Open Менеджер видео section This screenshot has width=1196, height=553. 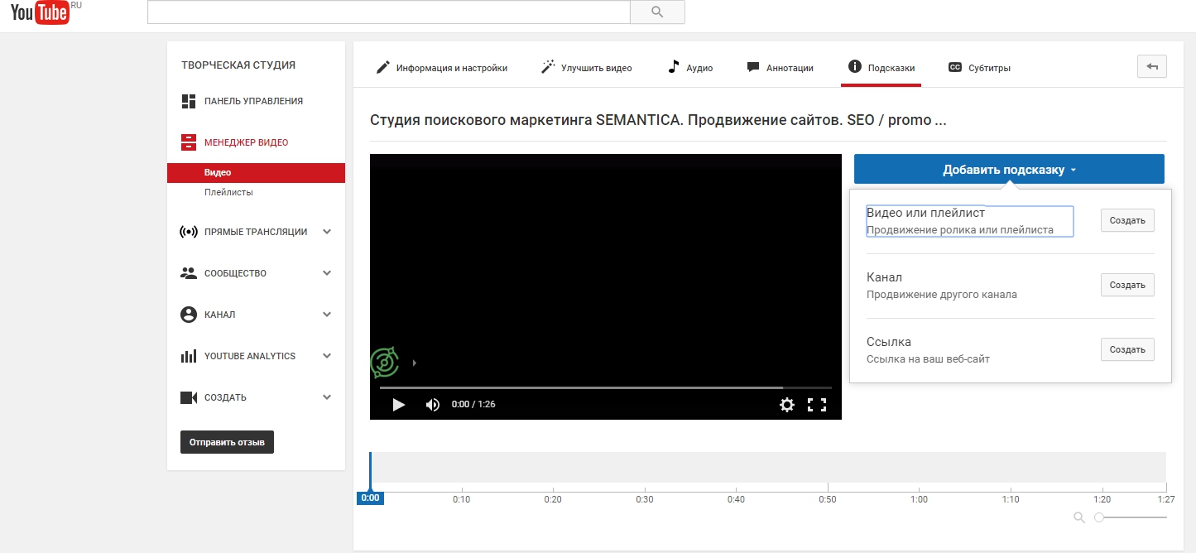[x=246, y=142]
